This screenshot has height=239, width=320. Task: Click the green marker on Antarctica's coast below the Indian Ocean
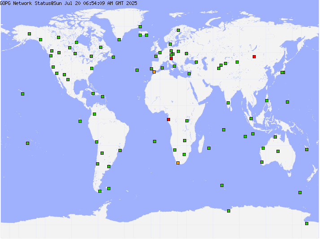[229, 211]
